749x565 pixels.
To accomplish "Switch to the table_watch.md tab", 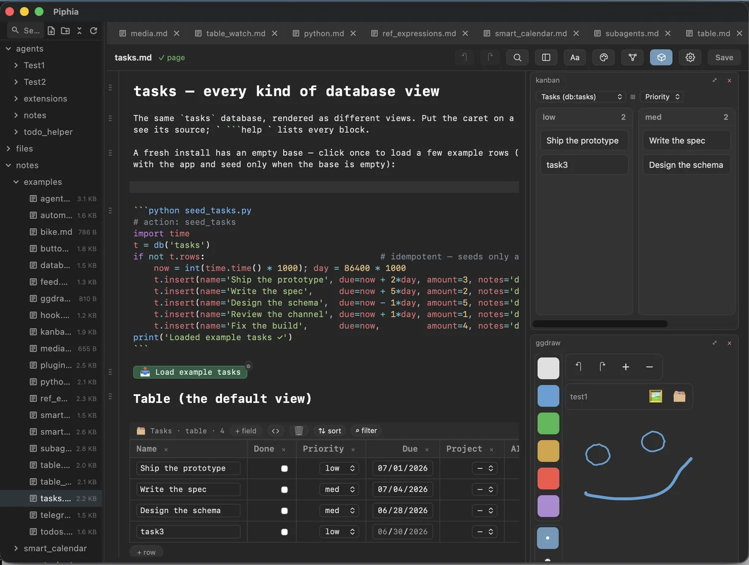I will tap(235, 33).
